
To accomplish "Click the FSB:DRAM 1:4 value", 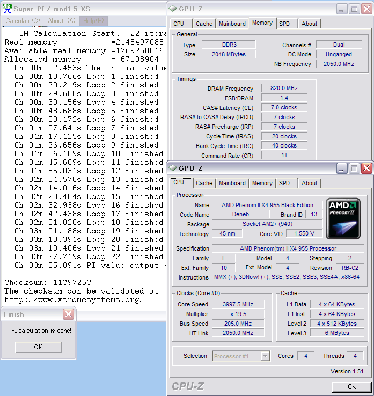I will pyautogui.click(x=284, y=98).
